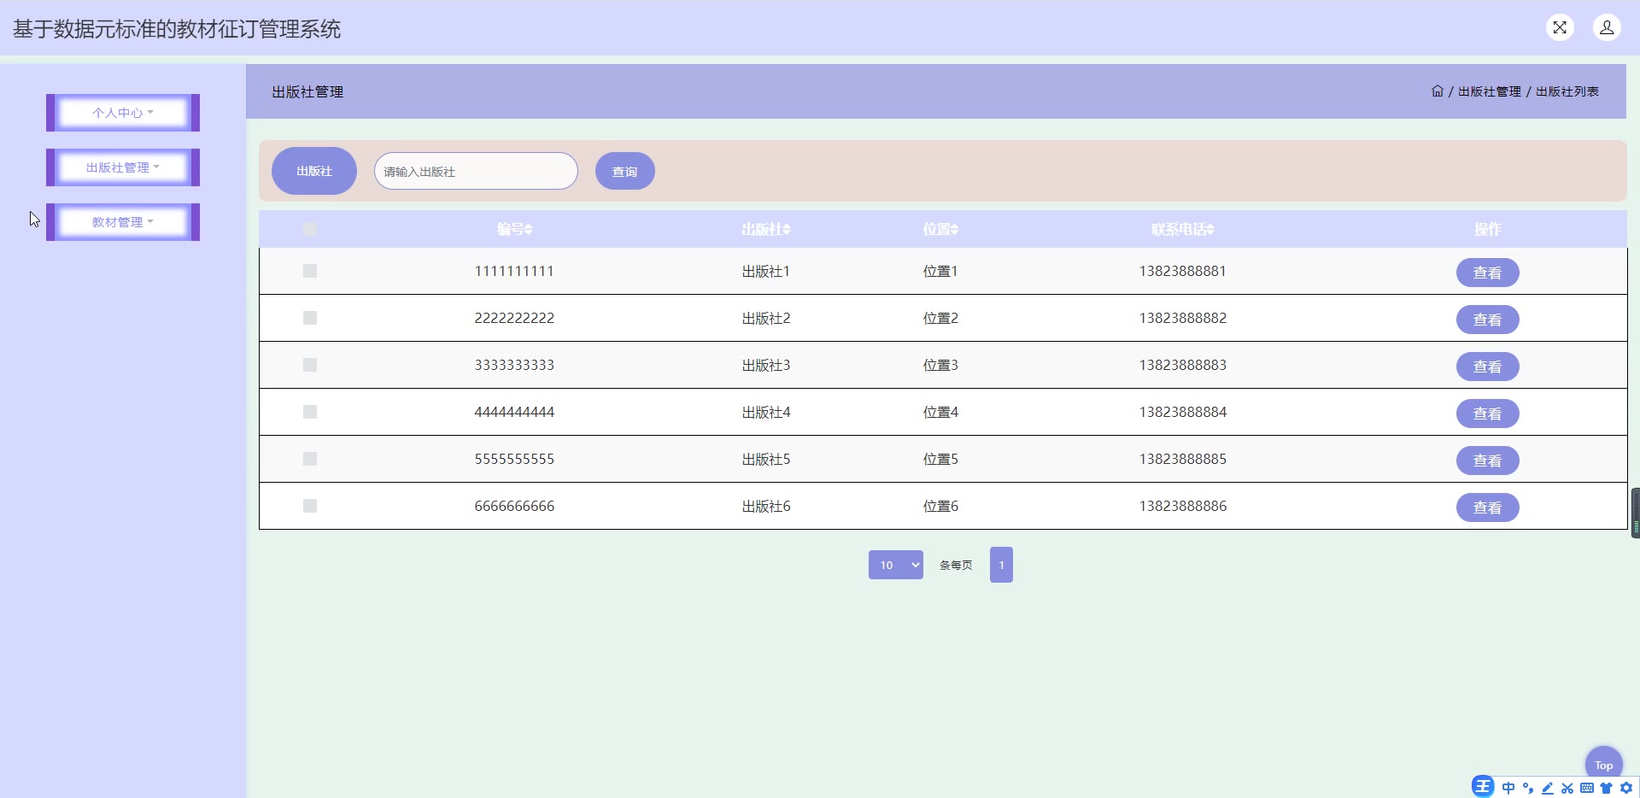This screenshot has width=1640, height=798.
Task: Expand the 教材管理 sidebar menu
Action: [123, 222]
